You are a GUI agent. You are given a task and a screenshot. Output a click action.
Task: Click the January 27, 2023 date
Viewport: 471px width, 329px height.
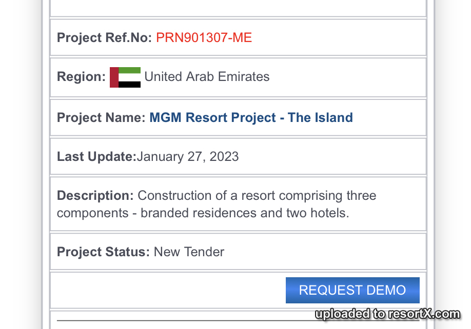(x=188, y=156)
